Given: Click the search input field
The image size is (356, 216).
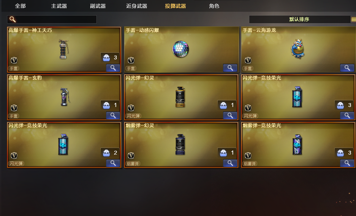Looking at the screenshot, I should coord(52,19).
